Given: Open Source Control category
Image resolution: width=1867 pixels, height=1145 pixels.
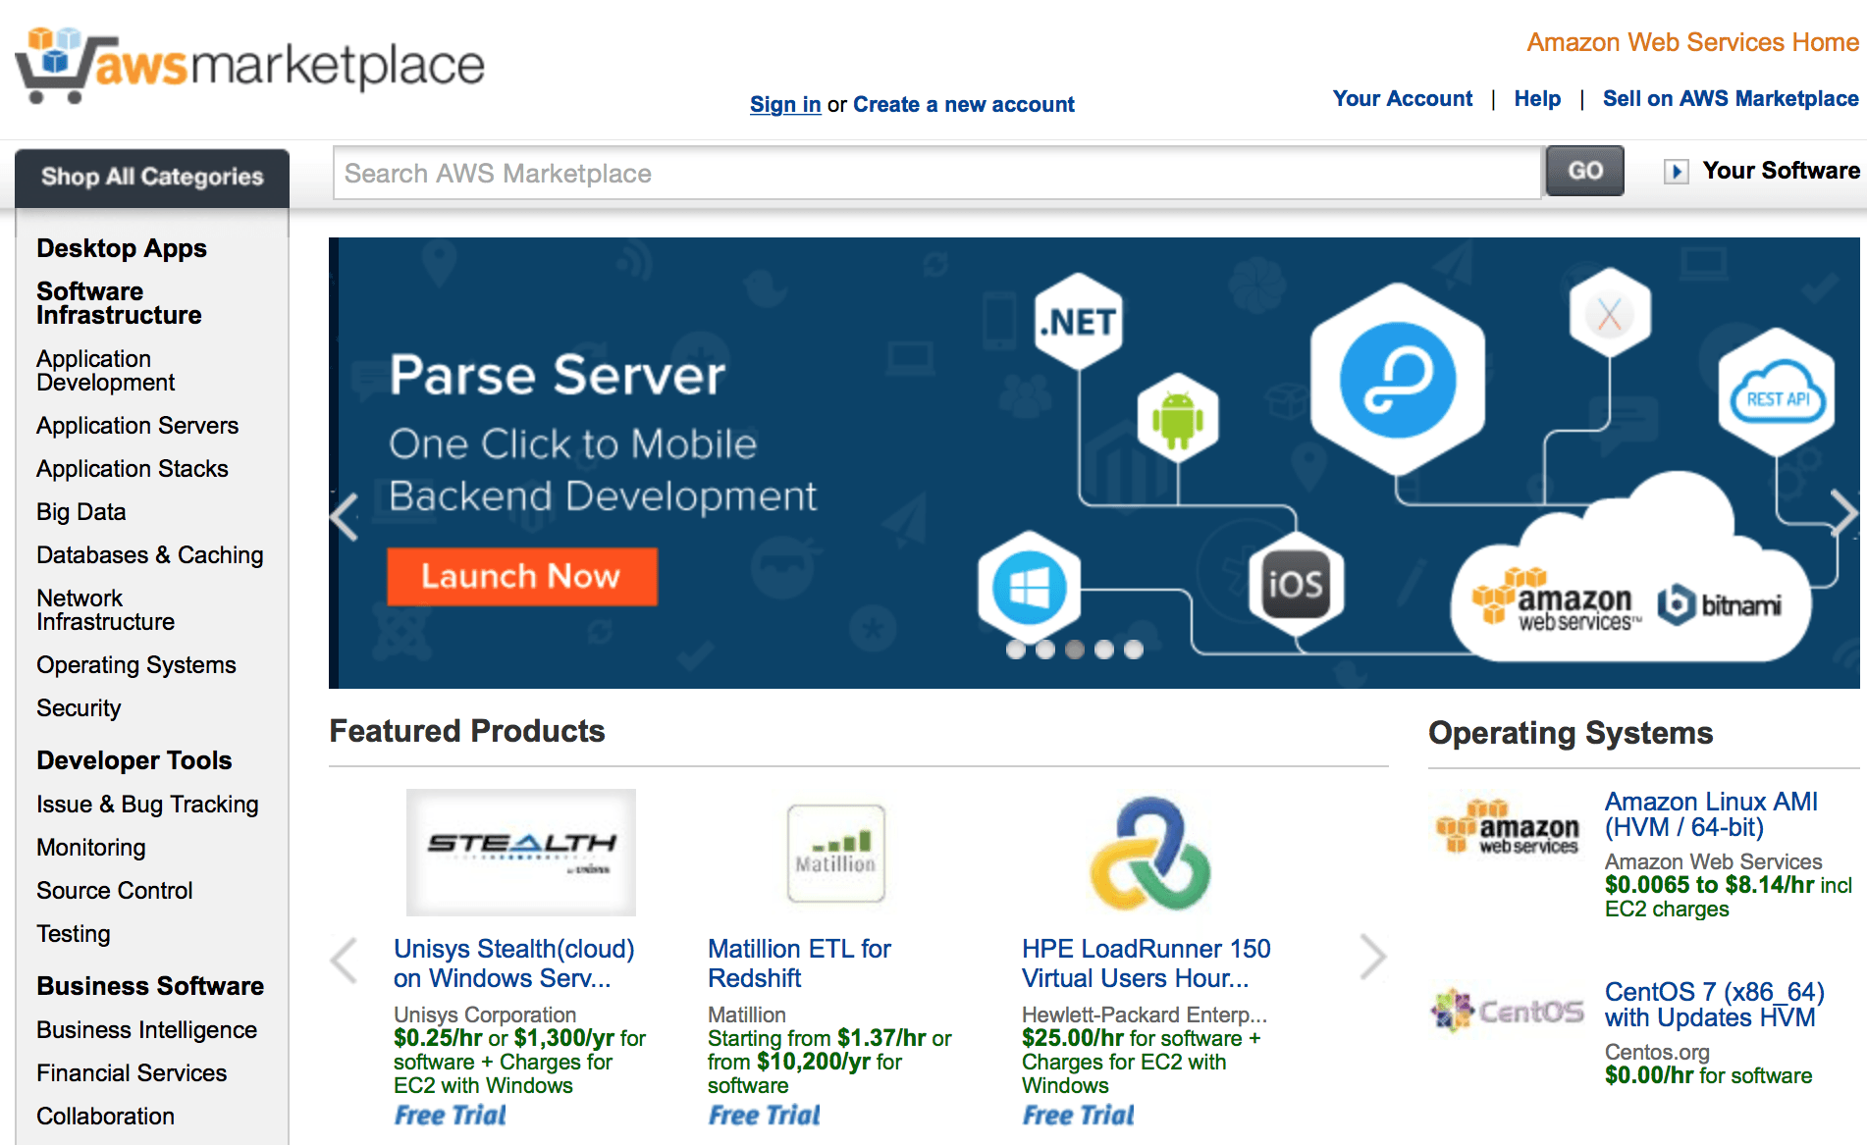Looking at the screenshot, I should (x=115, y=891).
